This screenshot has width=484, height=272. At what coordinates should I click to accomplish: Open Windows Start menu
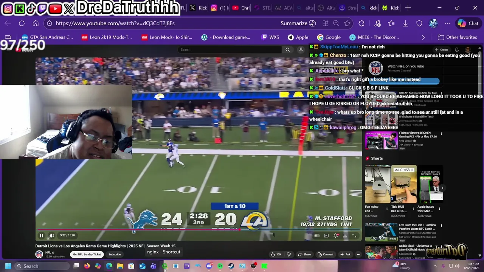point(8,266)
